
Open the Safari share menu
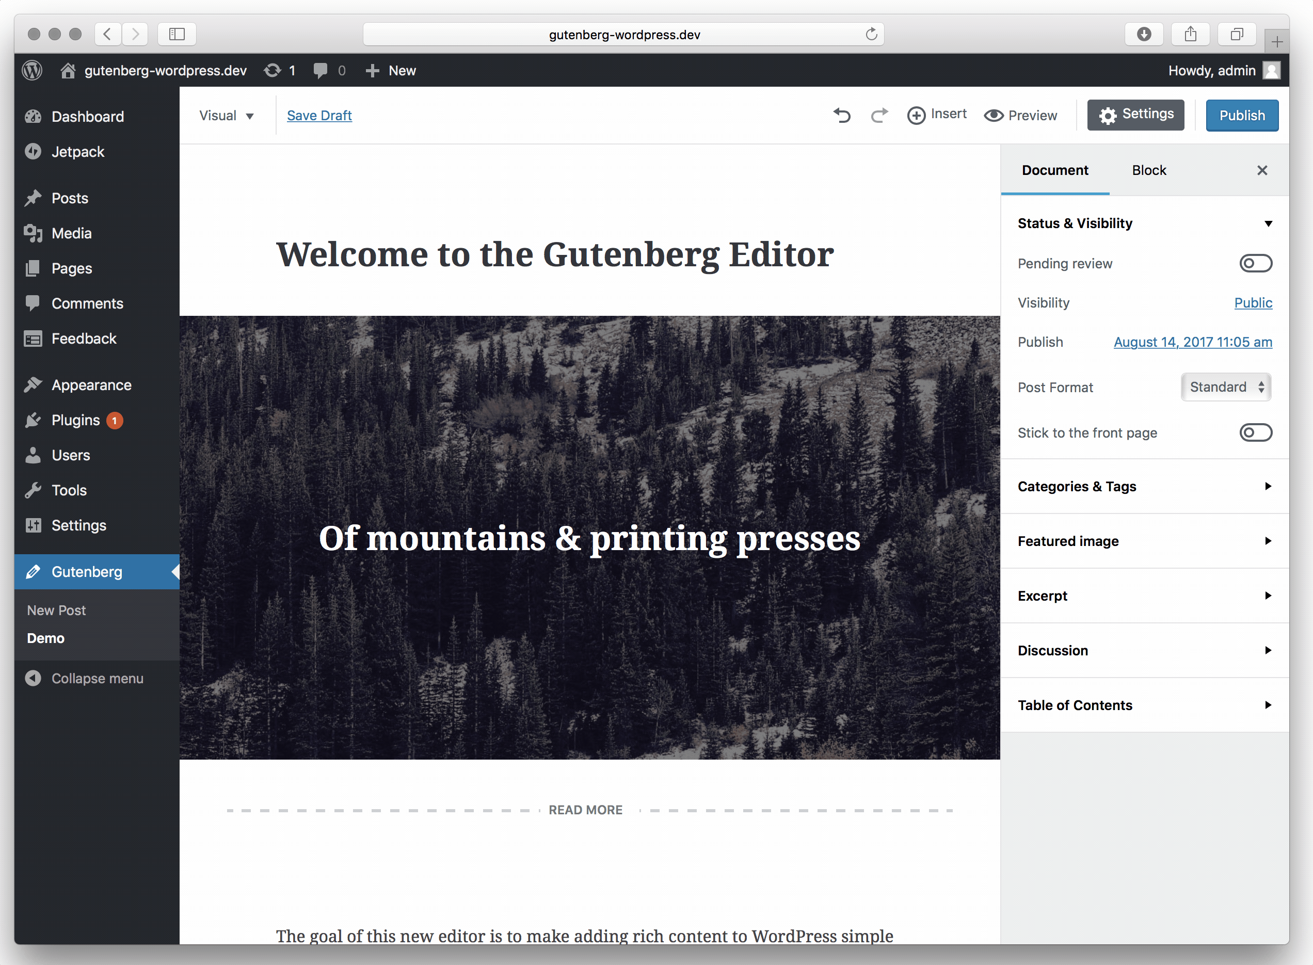click(x=1190, y=34)
